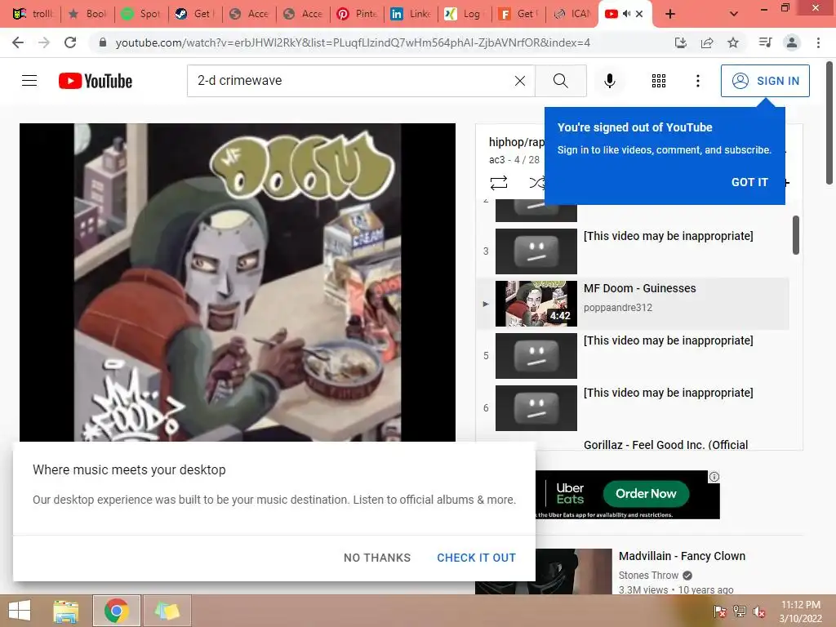Click the MF Doom video player

(238, 282)
